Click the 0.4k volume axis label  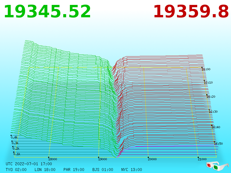(14, 138)
